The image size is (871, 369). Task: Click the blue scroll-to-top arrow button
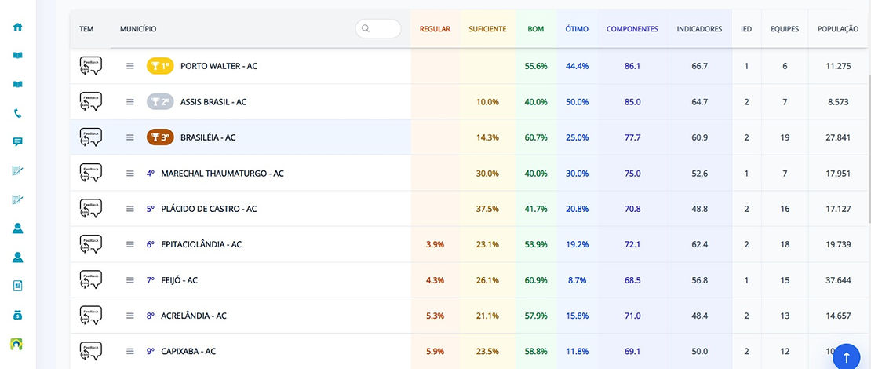tap(847, 356)
